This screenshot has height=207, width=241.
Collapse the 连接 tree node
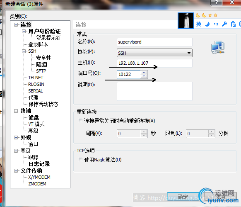(16, 24)
